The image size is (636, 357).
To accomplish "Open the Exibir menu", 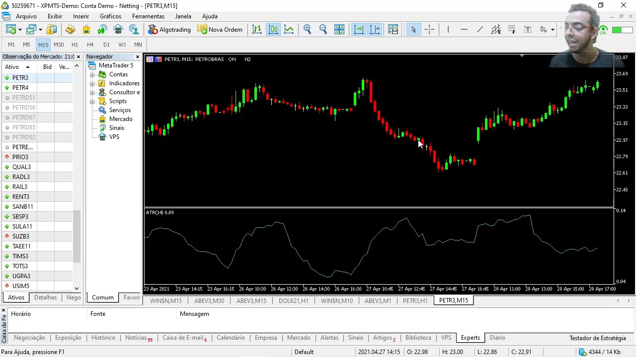I will click(x=55, y=16).
